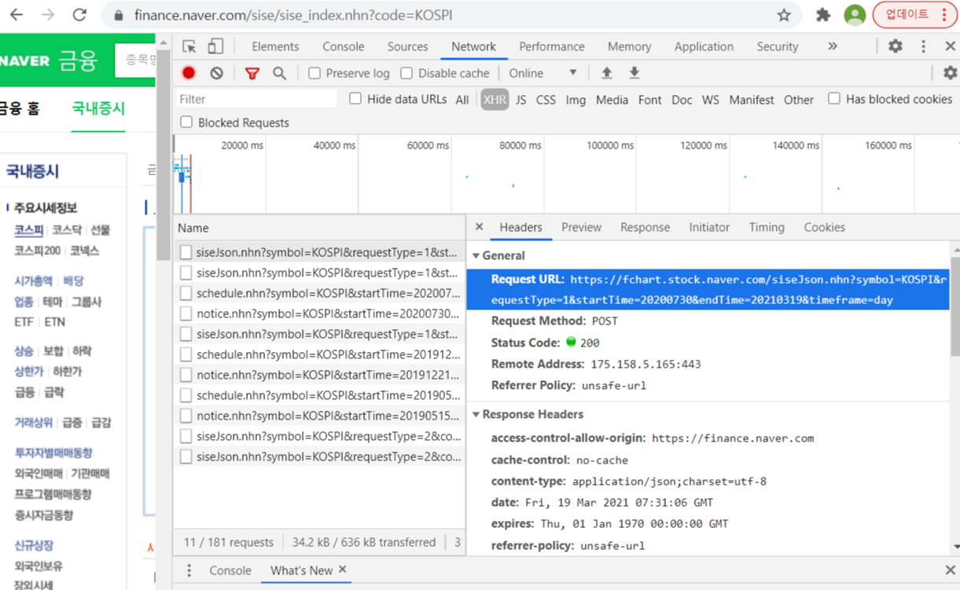Click the Name column header

(x=319, y=228)
